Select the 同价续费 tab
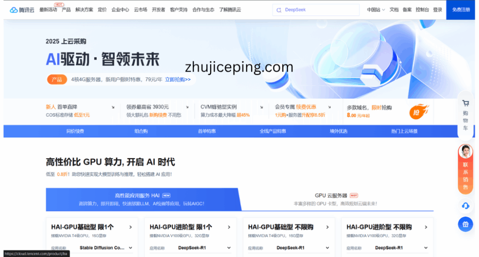 pos(75,132)
